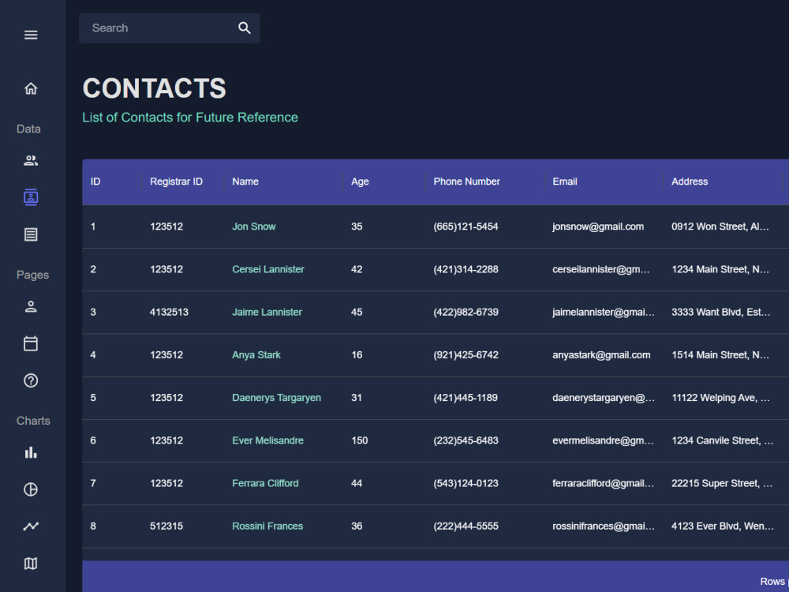Open the Invoices receipt icon
789x592 pixels.
(31, 234)
